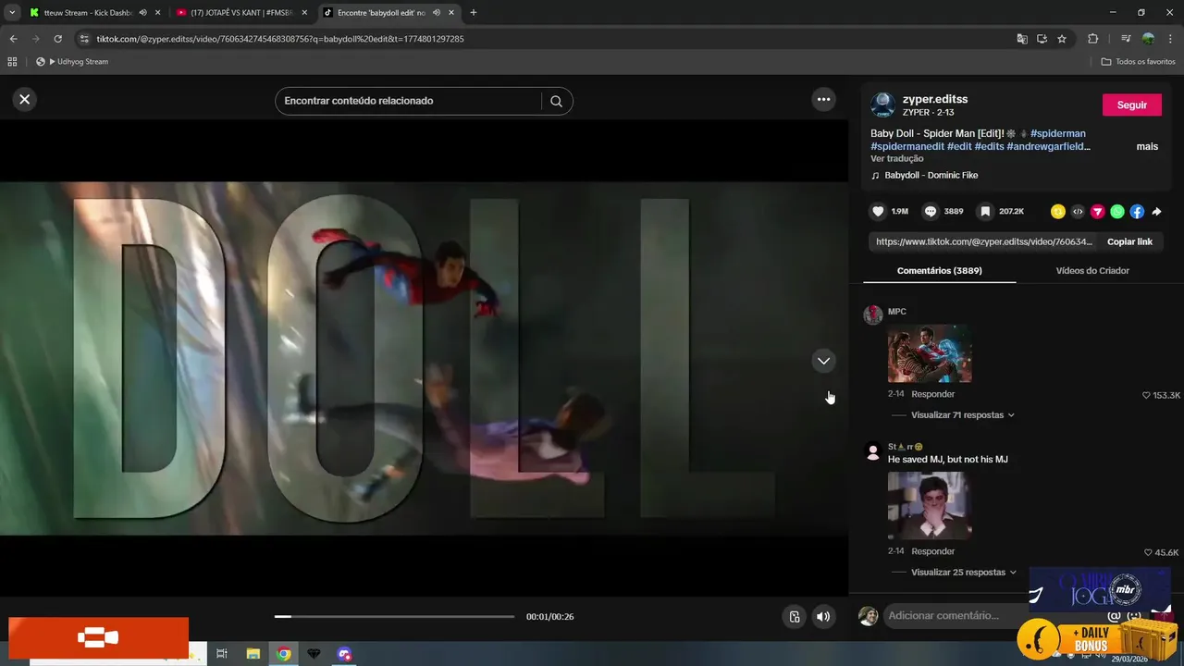Go to next video with down chevron
1184x666 pixels.
pos(823,361)
